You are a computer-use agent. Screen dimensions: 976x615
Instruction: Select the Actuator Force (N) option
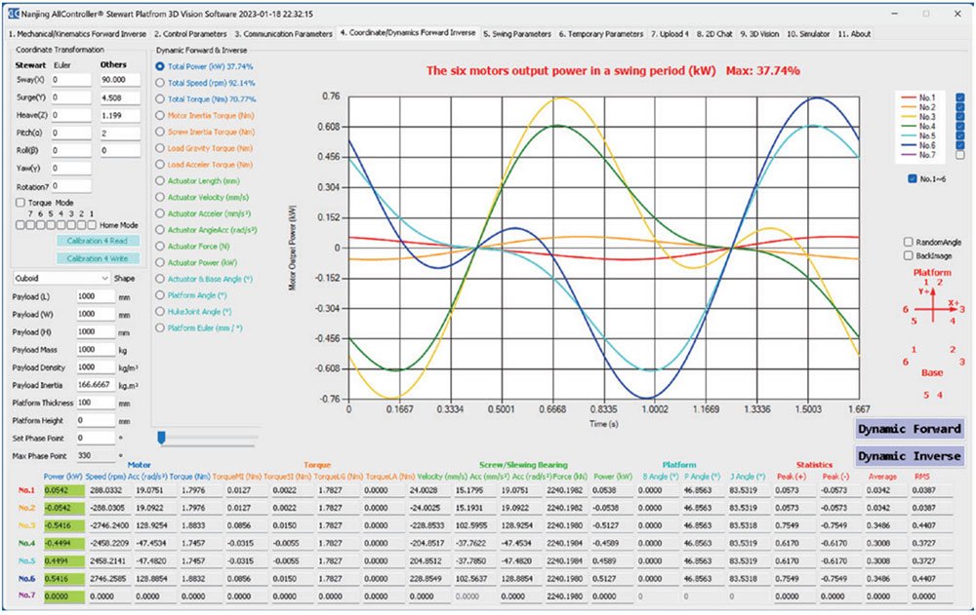click(161, 247)
